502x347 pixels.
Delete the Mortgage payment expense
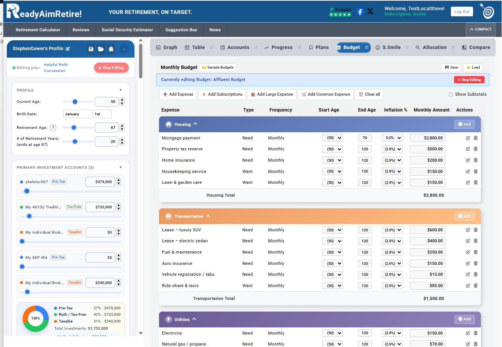[476, 138]
